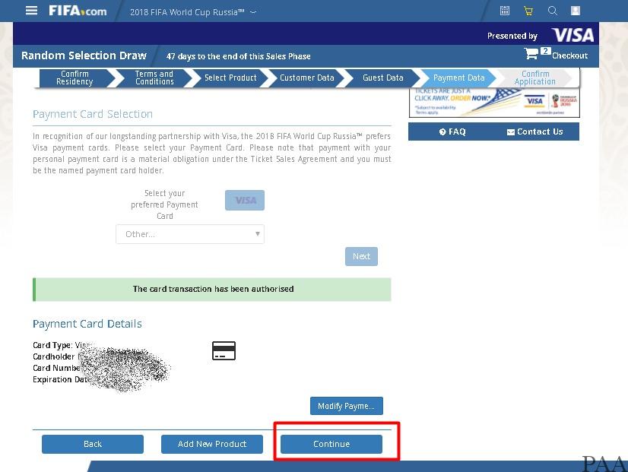Click the FIFA.com logo
Viewport: 628px width, 472px height.
(x=78, y=11)
